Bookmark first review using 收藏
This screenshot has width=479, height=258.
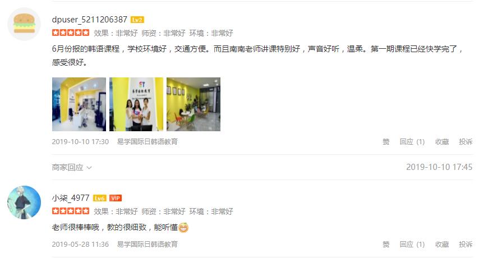(442, 142)
